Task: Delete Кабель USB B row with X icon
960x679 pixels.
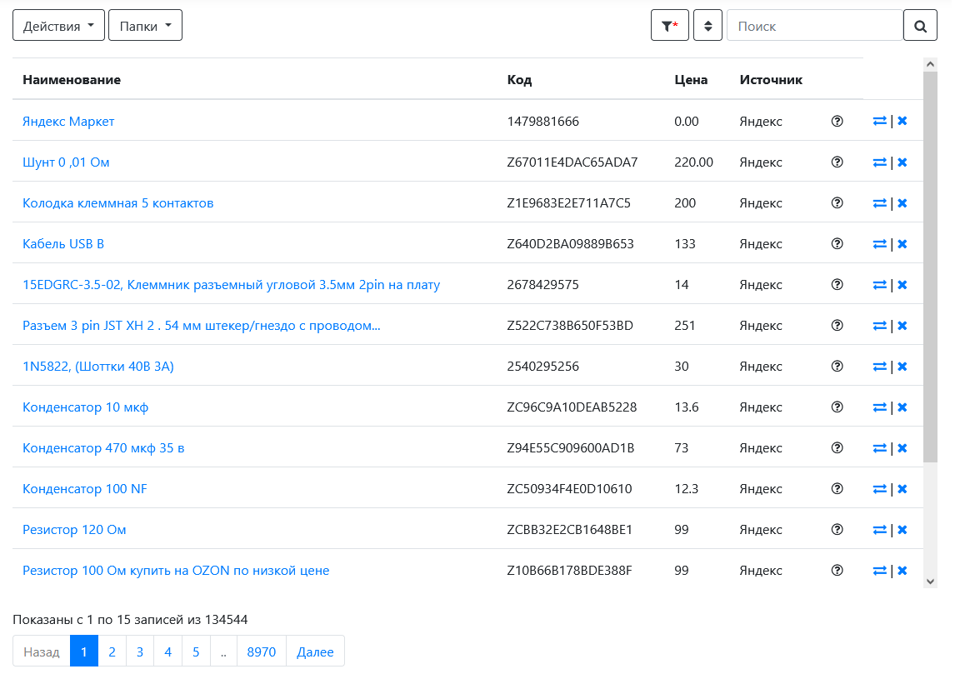Action: tap(902, 243)
